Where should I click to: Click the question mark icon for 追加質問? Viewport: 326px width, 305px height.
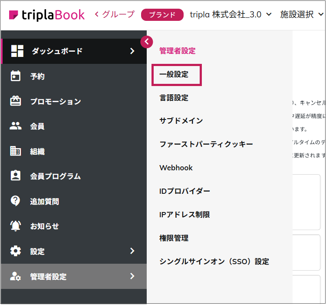click(16, 201)
